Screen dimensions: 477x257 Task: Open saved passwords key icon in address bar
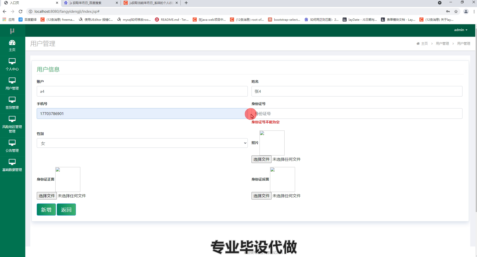448,11
